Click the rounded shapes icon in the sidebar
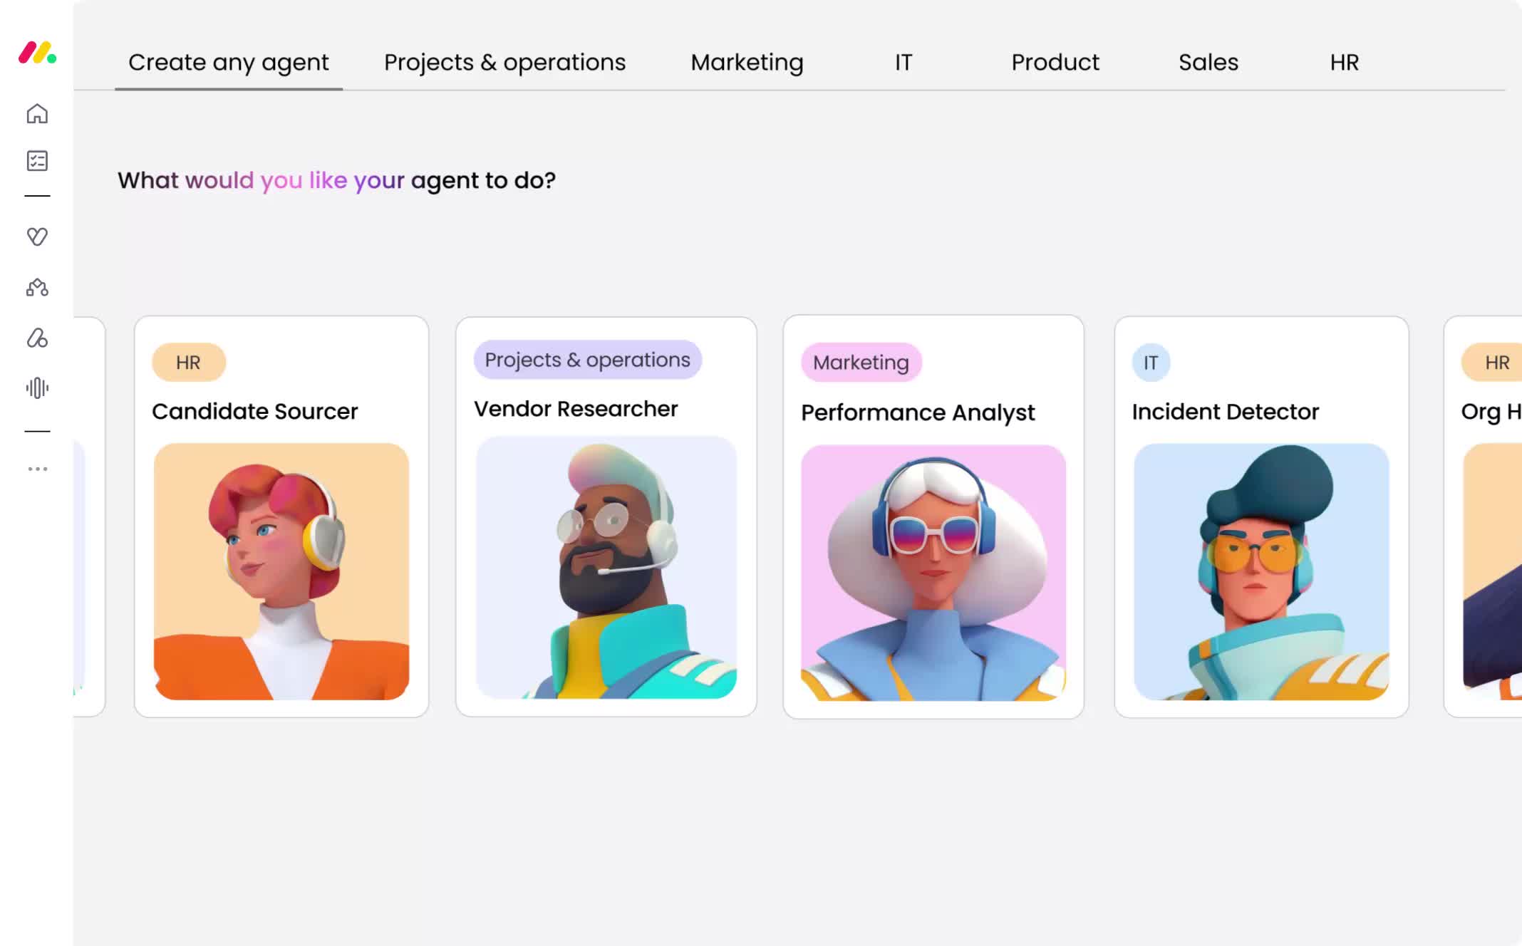 (x=37, y=338)
